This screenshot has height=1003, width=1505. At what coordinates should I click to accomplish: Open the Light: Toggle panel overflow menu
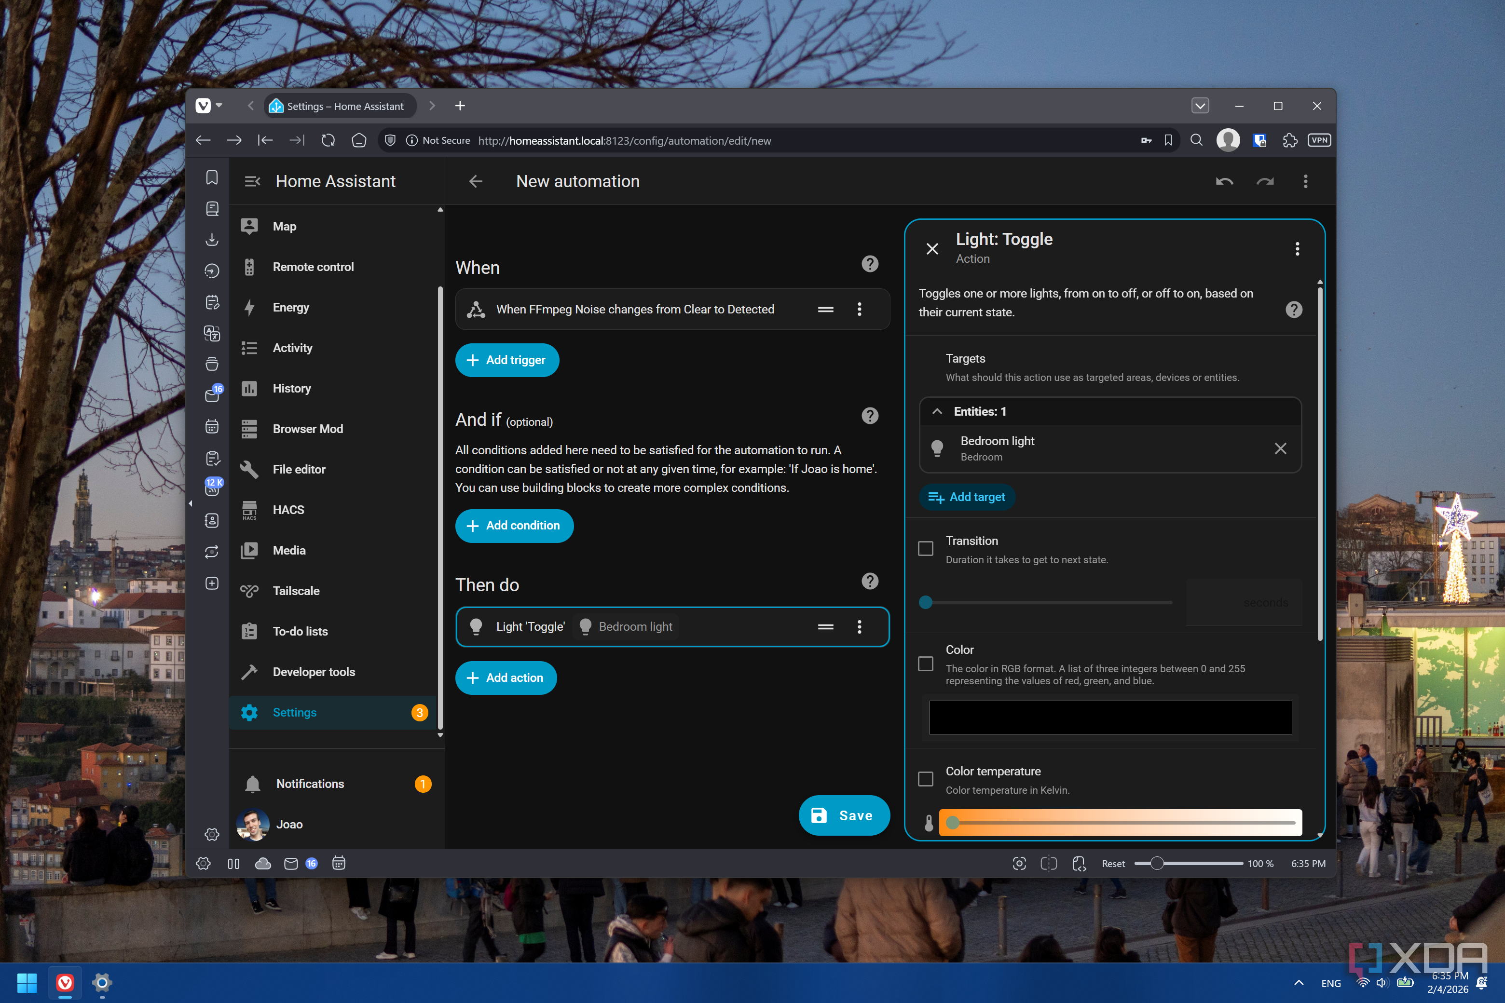[x=1297, y=249]
